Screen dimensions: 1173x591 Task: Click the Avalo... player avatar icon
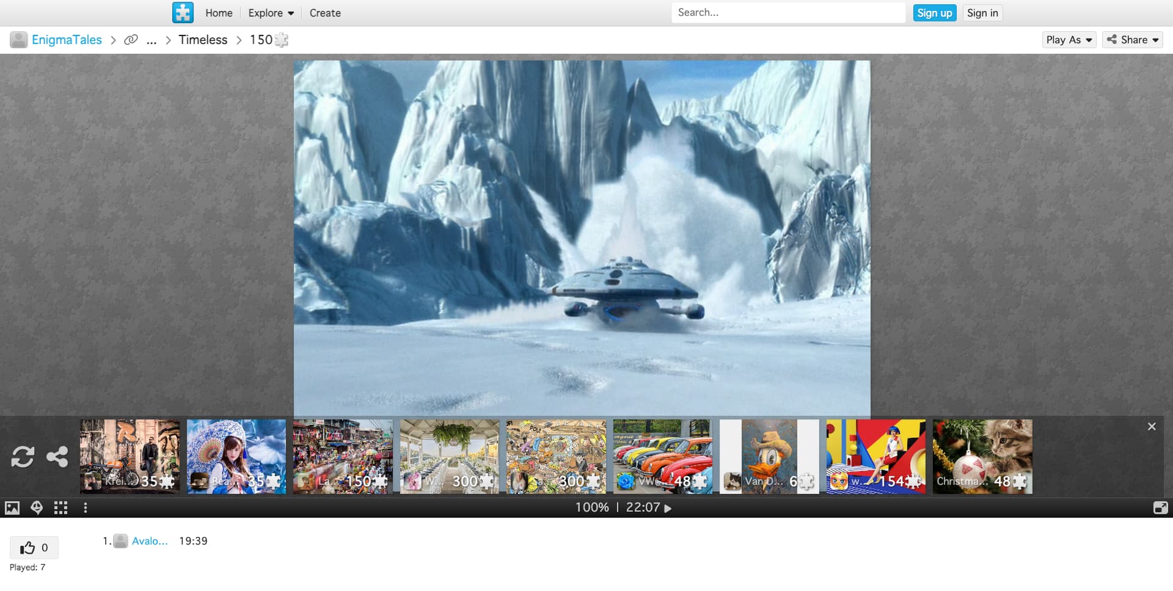tap(121, 541)
